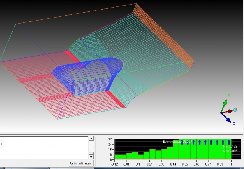
Task: Click the Units: millimeters button
Action: click(x=81, y=163)
